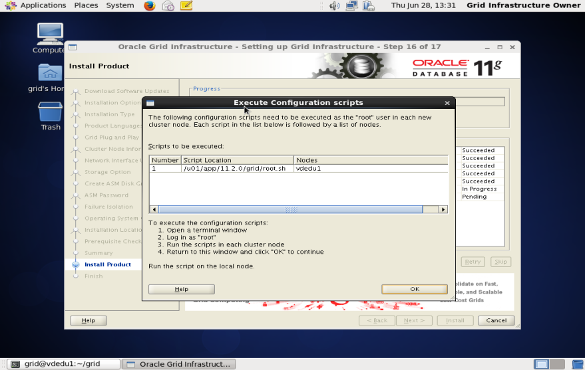
Task: Select the Install Product step
Action: click(x=107, y=264)
